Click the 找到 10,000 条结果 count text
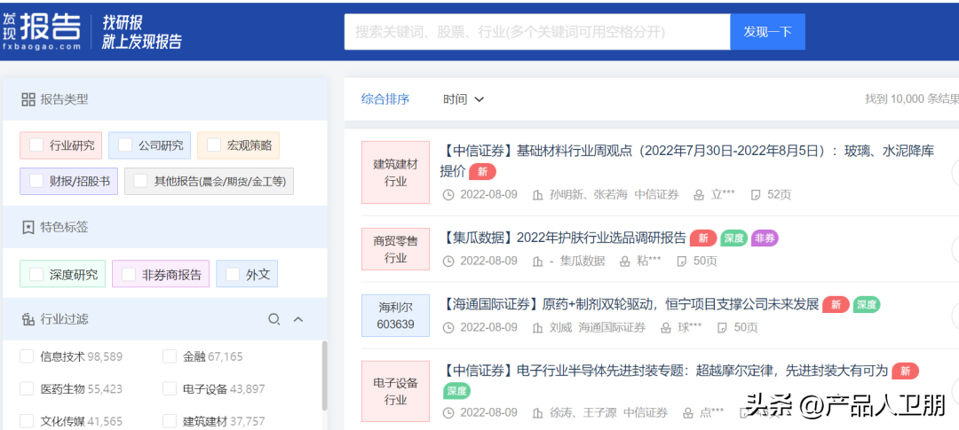The width and height of the screenshot is (959, 430). pyautogui.click(x=912, y=99)
